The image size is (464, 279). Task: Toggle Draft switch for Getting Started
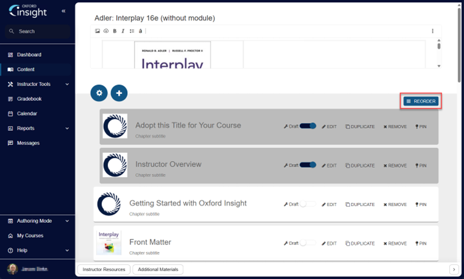tap(308, 204)
